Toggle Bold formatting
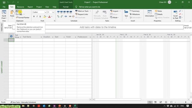 (34, 16)
